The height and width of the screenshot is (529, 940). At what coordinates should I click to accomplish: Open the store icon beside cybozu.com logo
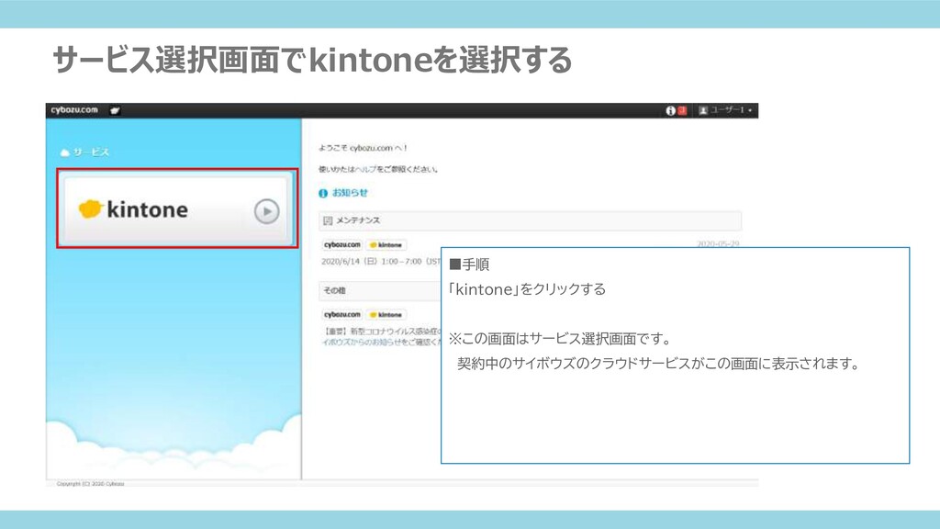pos(115,110)
